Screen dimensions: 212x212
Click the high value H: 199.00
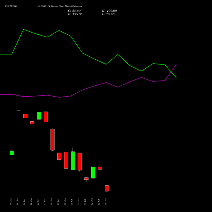click(109, 11)
